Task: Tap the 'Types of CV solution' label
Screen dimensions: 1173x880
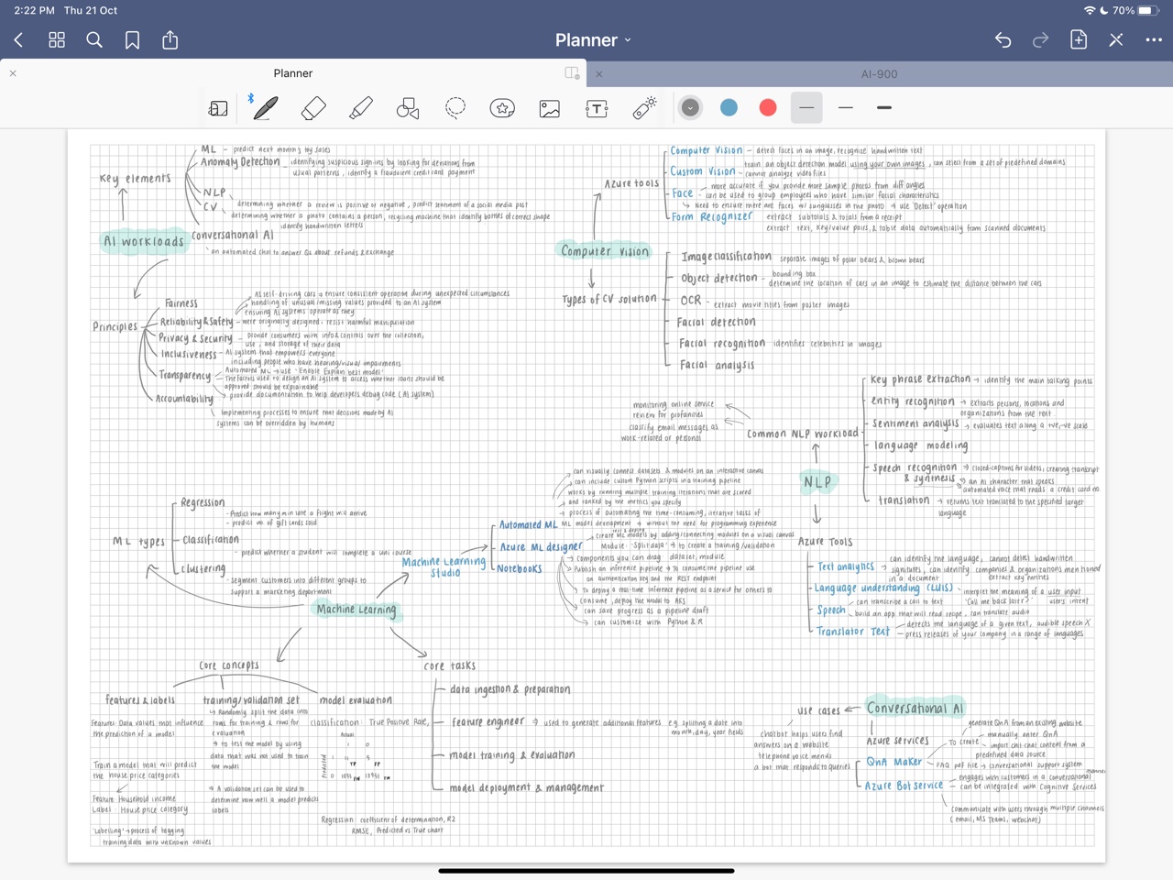Action: click(x=609, y=299)
